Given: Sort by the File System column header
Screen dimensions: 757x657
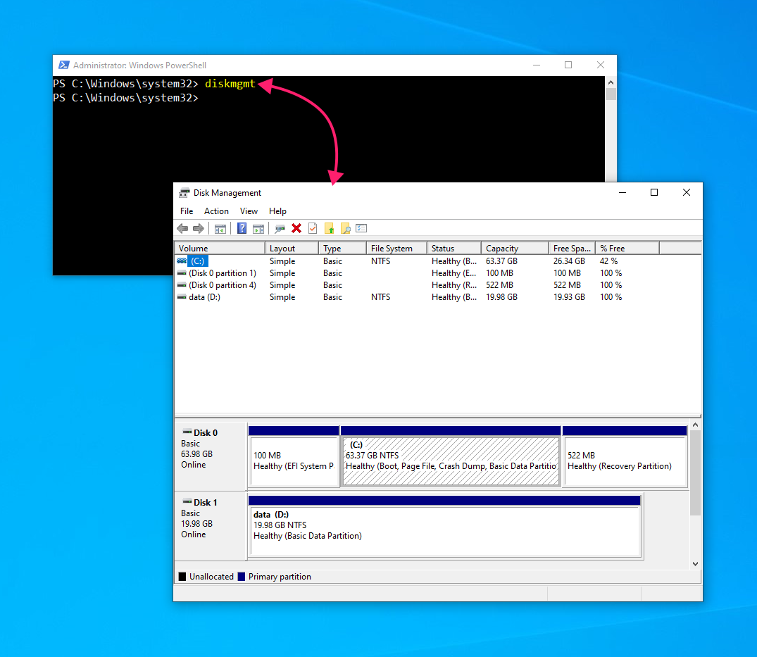Looking at the screenshot, I should pos(396,248).
